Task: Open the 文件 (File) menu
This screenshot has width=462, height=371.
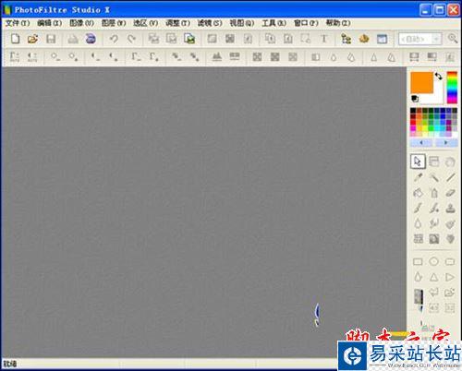Action: tap(18, 23)
